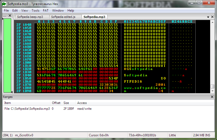Click the side panel ellipsis options
Image resolution: width=217 pixels, height=140 pixels.
click(4, 16)
